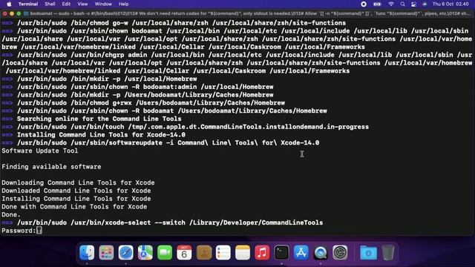Open Reminders from the Dock
The height and width of the screenshot is (267, 475).
(223, 252)
